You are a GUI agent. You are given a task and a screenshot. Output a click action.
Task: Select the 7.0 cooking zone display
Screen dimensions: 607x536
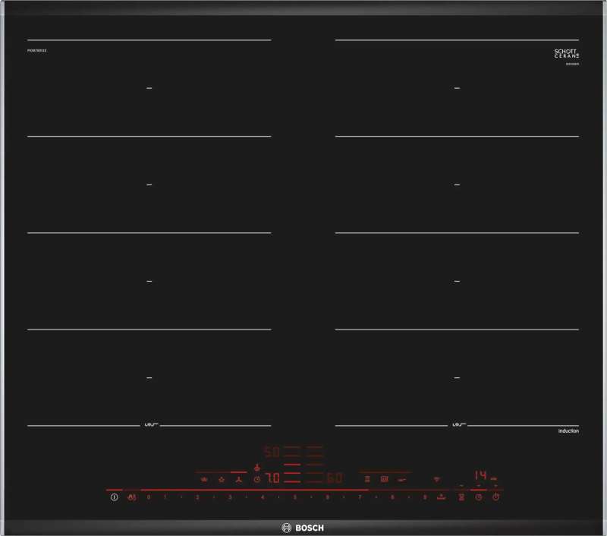click(272, 478)
